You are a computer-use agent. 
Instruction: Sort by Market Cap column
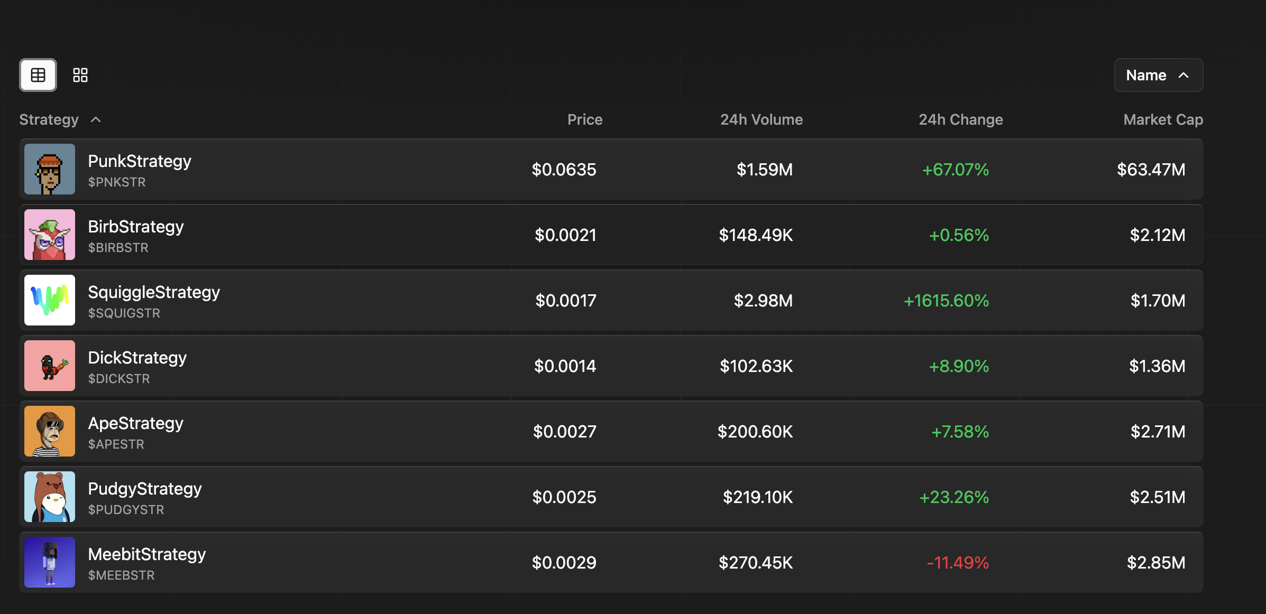1163,120
